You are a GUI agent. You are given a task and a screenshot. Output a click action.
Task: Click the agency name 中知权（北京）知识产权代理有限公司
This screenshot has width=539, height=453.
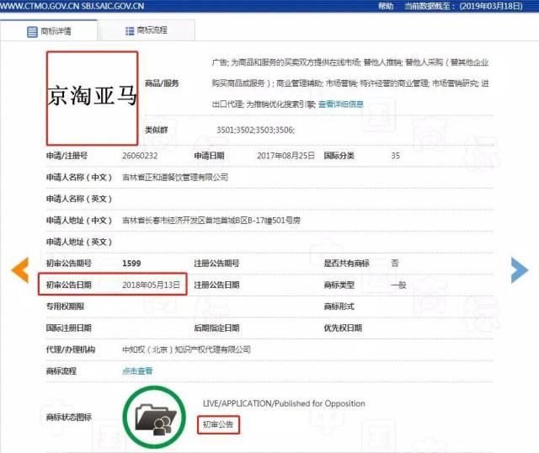186,349
